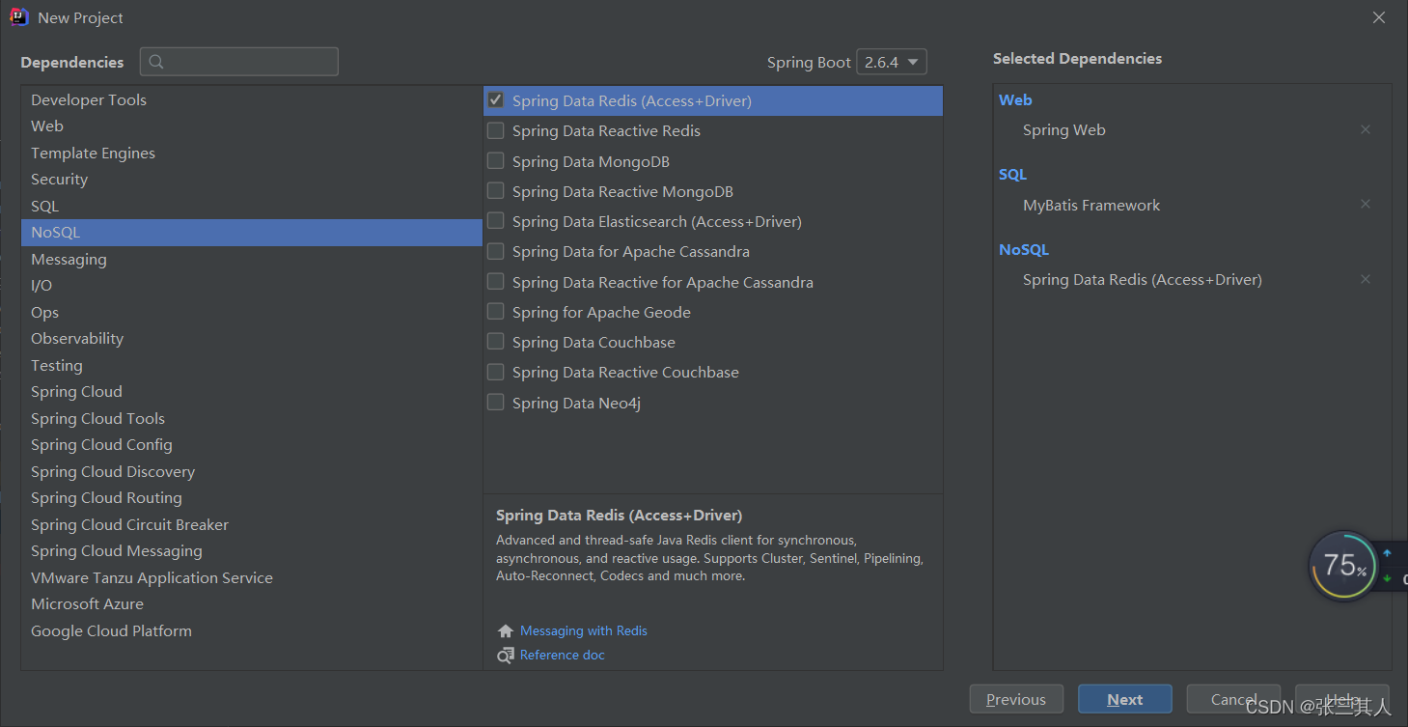The image size is (1408, 727).
Task: Close the New Project dialog
Action: click(1379, 17)
